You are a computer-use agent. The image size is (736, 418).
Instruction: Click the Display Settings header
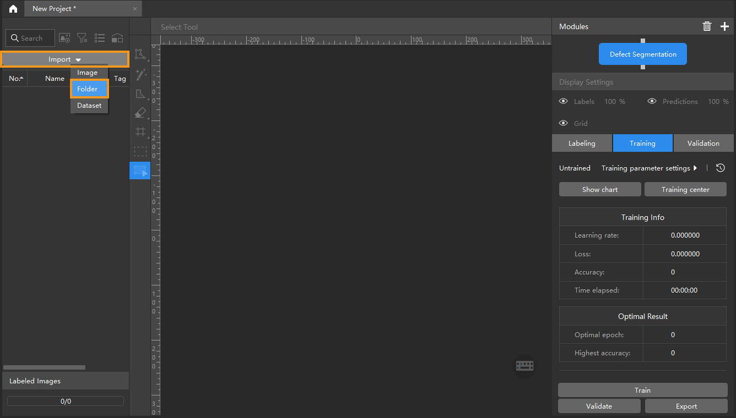pyautogui.click(x=642, y=82)
